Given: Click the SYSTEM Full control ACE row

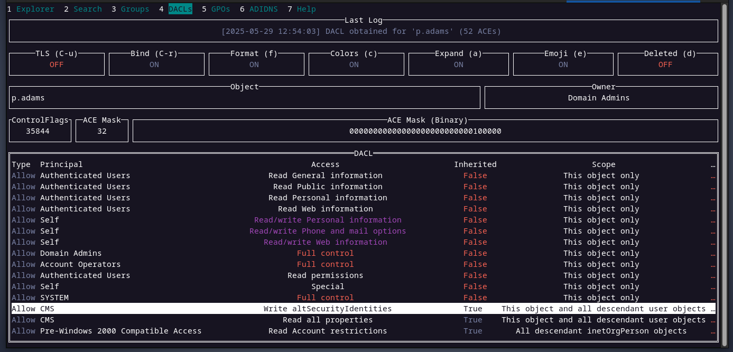Looking at the screenshot, I should tap(325, 298).
